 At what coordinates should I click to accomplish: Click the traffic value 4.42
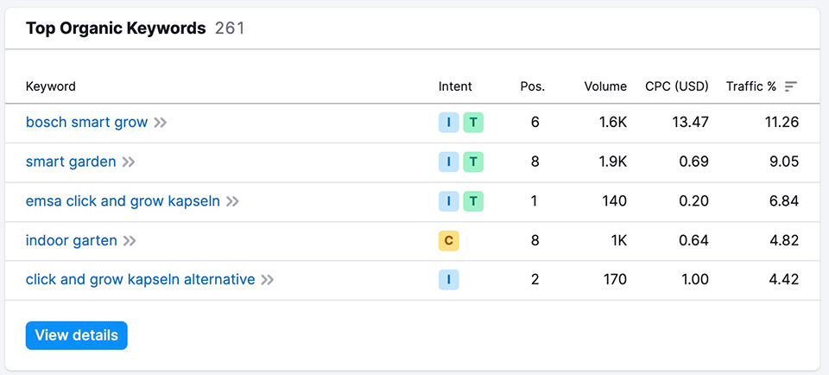coord(784,279)
